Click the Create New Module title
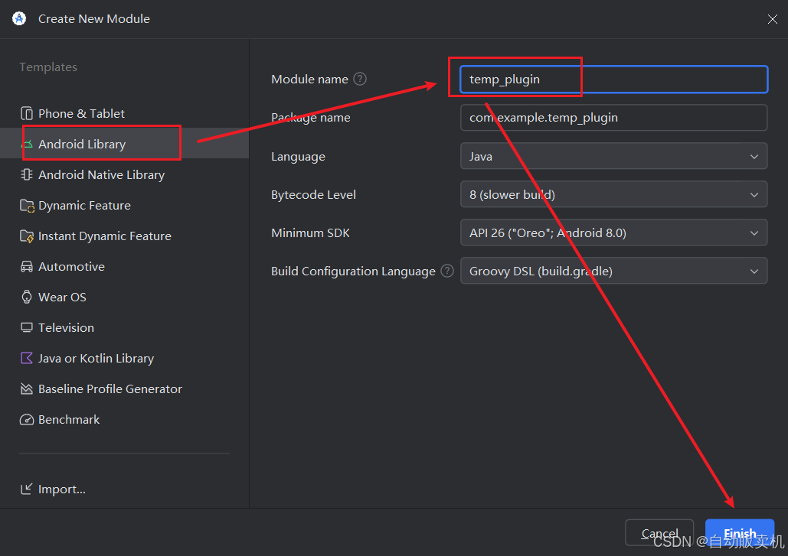This screenshot has width=788, height=556. click(x=94, y=18)
